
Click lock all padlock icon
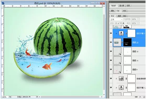[x=123, y=23]
